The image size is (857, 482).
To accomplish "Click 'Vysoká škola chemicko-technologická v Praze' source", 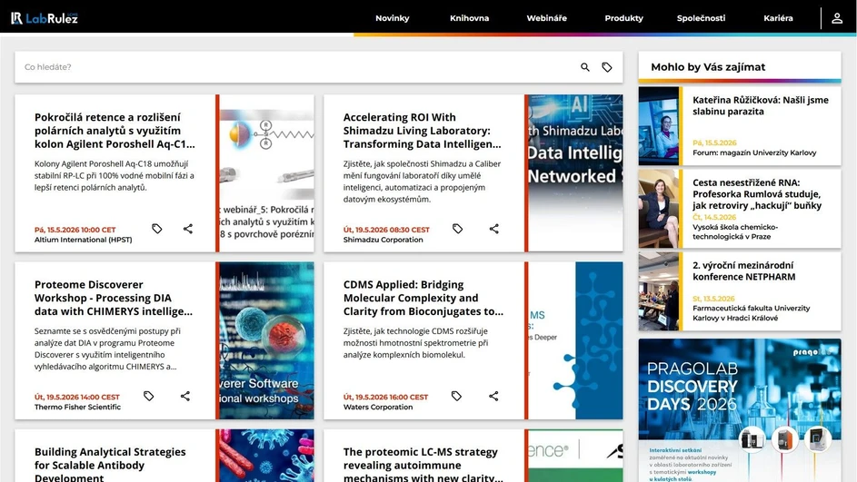I will point(735,231).
